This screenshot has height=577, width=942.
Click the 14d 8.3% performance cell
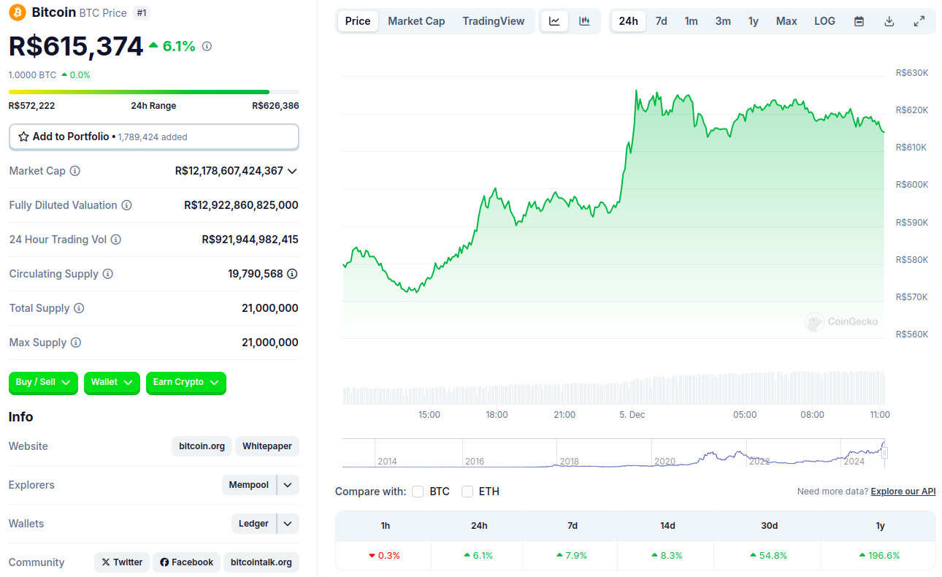coord(667,556)
